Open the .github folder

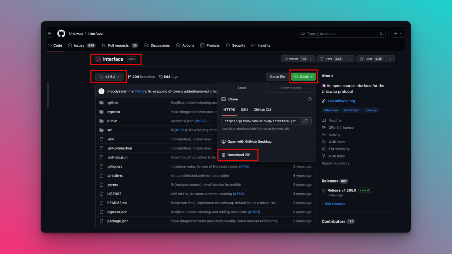click(113, 103)
